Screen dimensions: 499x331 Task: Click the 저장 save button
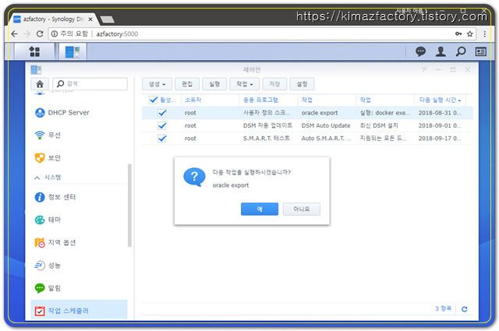point(274,84)
